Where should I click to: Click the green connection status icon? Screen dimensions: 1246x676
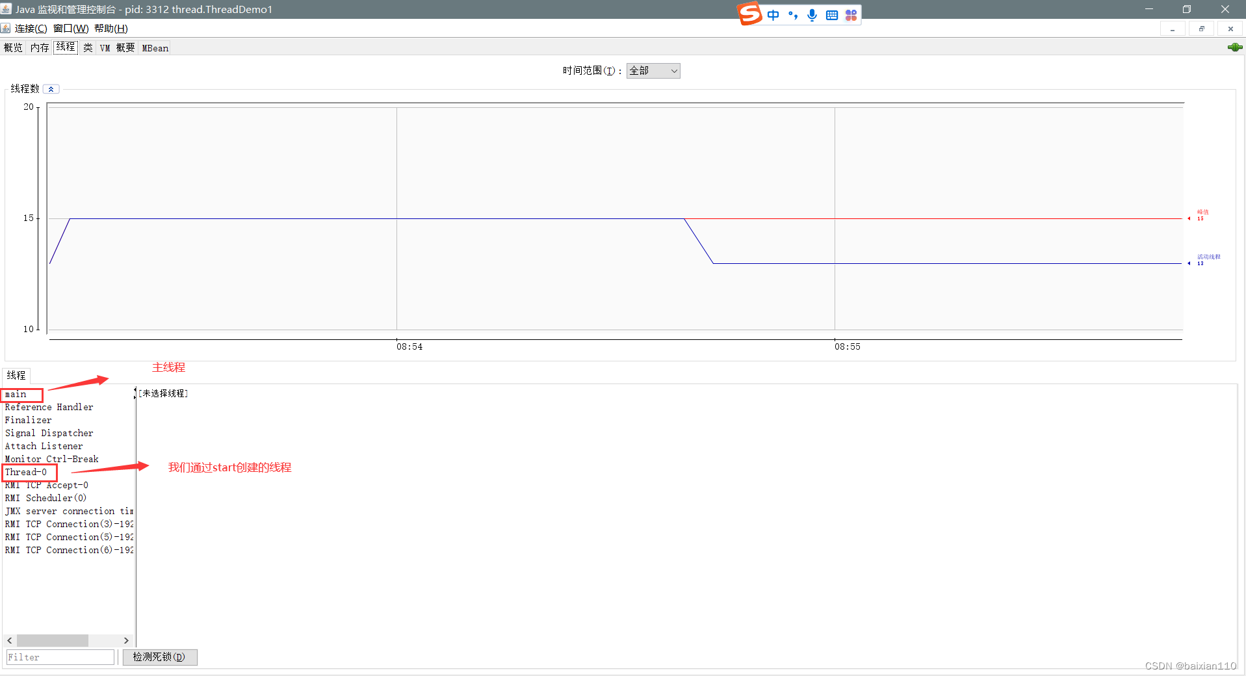point(1235,47)
